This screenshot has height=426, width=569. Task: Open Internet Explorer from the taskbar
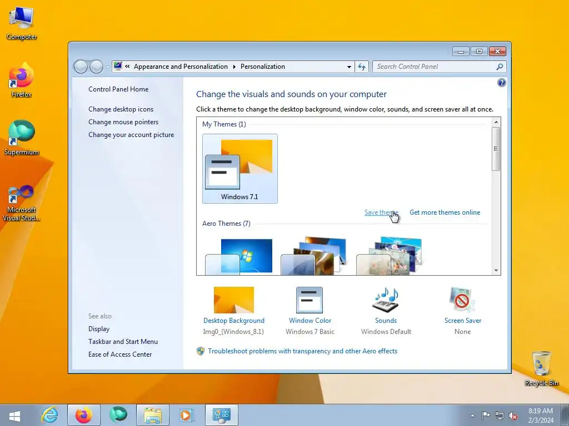coord(49,415)
